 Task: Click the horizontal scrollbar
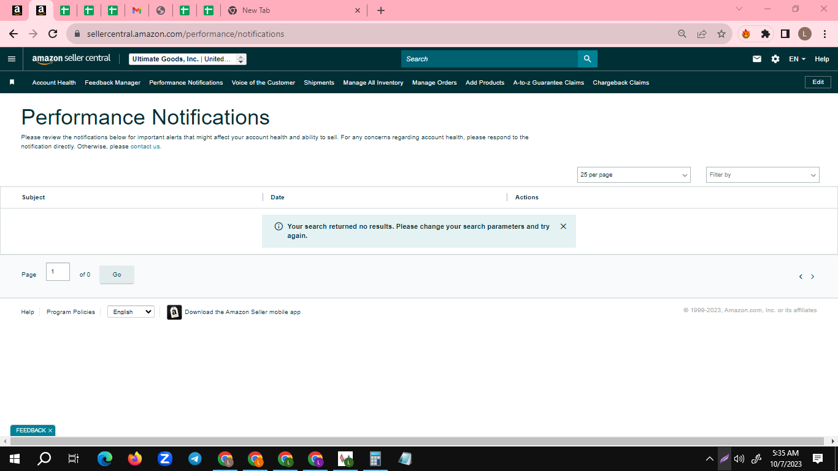coord(417,441)
